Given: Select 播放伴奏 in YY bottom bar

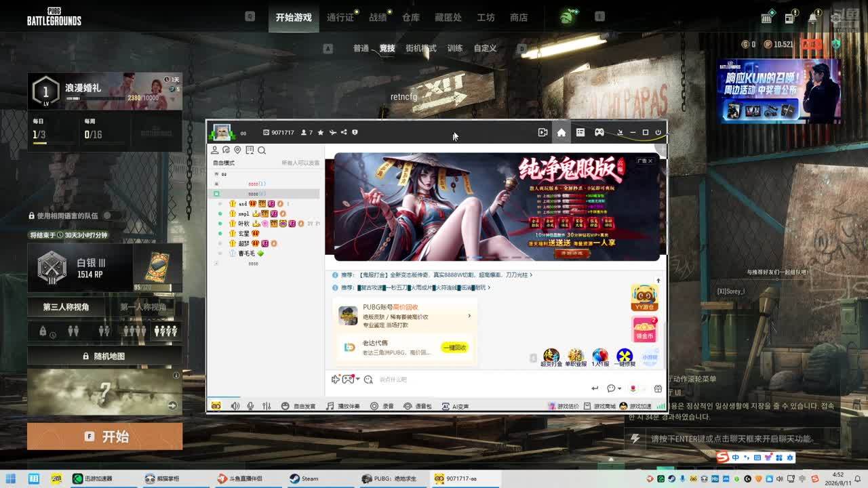Looking at the screenshot, I should (343, 406).
